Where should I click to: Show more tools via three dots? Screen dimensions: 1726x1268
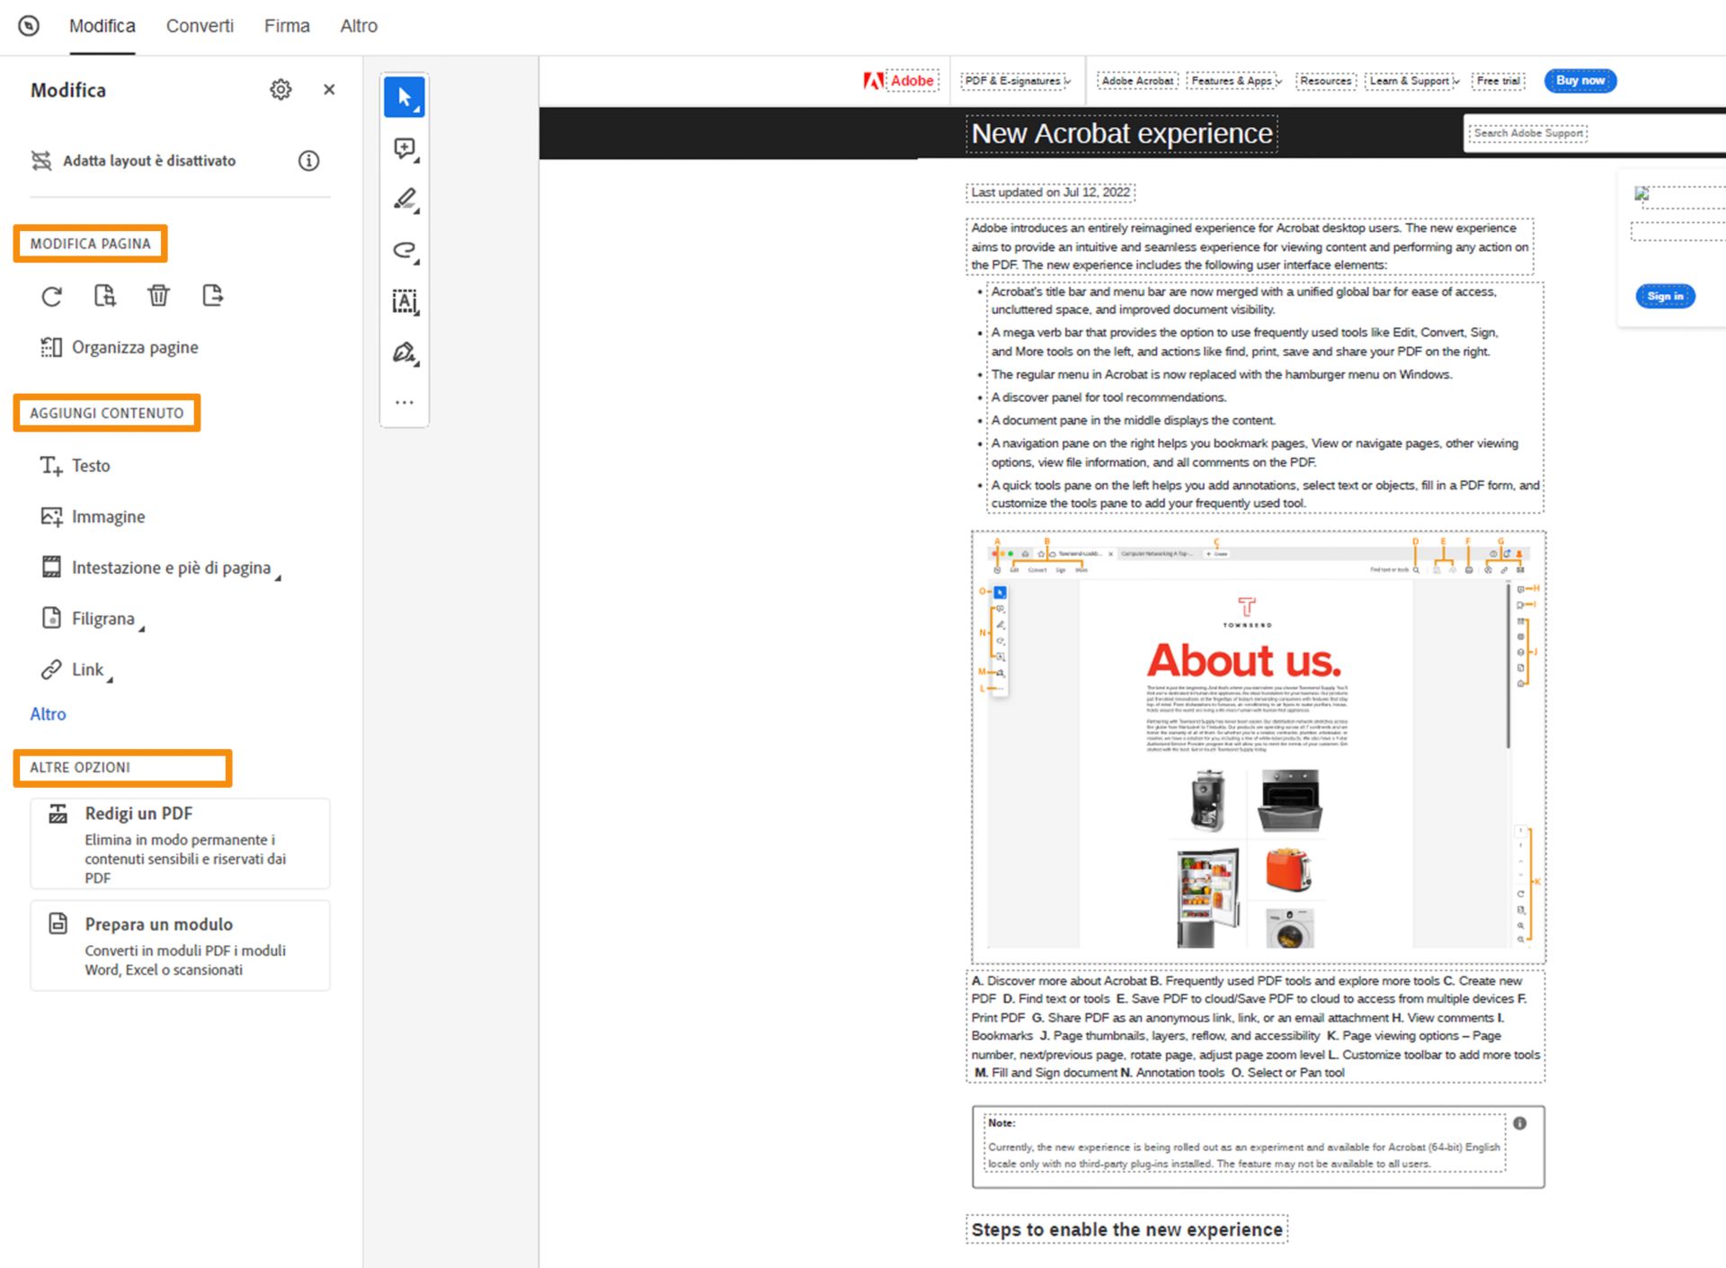coord(405,403)
